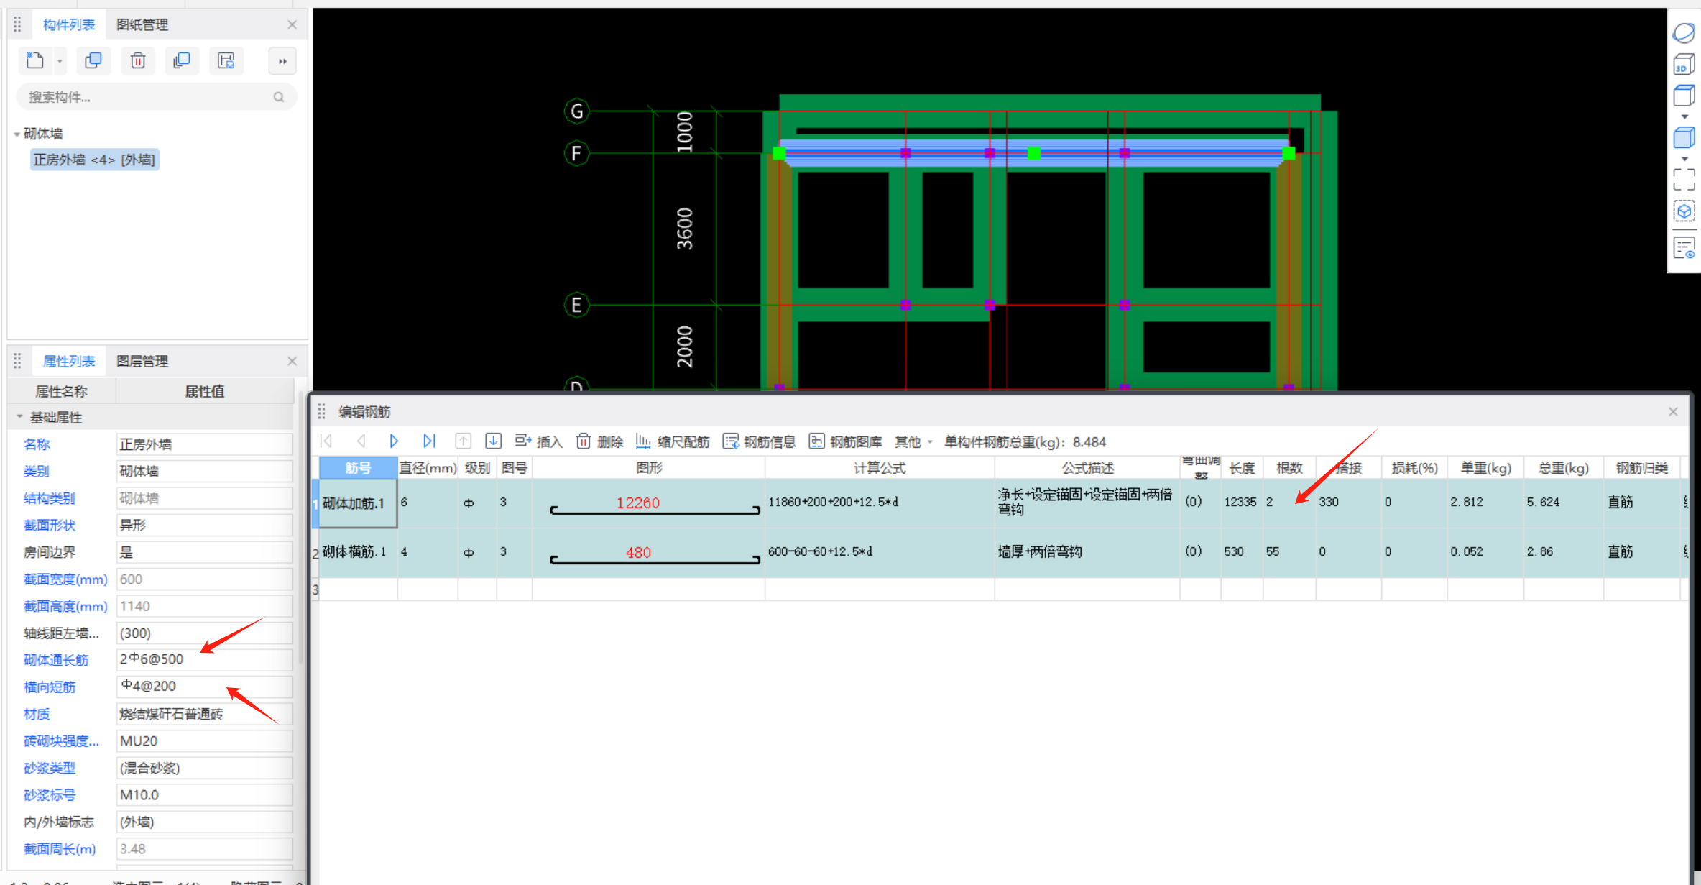Screen dimensions: 1701x885
Task: Switch to the 图纸管理 tab
Action: click(x=142, y=24)
